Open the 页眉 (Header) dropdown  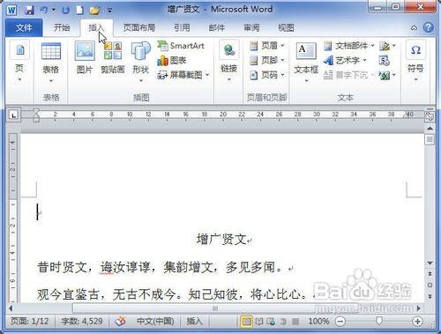(267, 46)
